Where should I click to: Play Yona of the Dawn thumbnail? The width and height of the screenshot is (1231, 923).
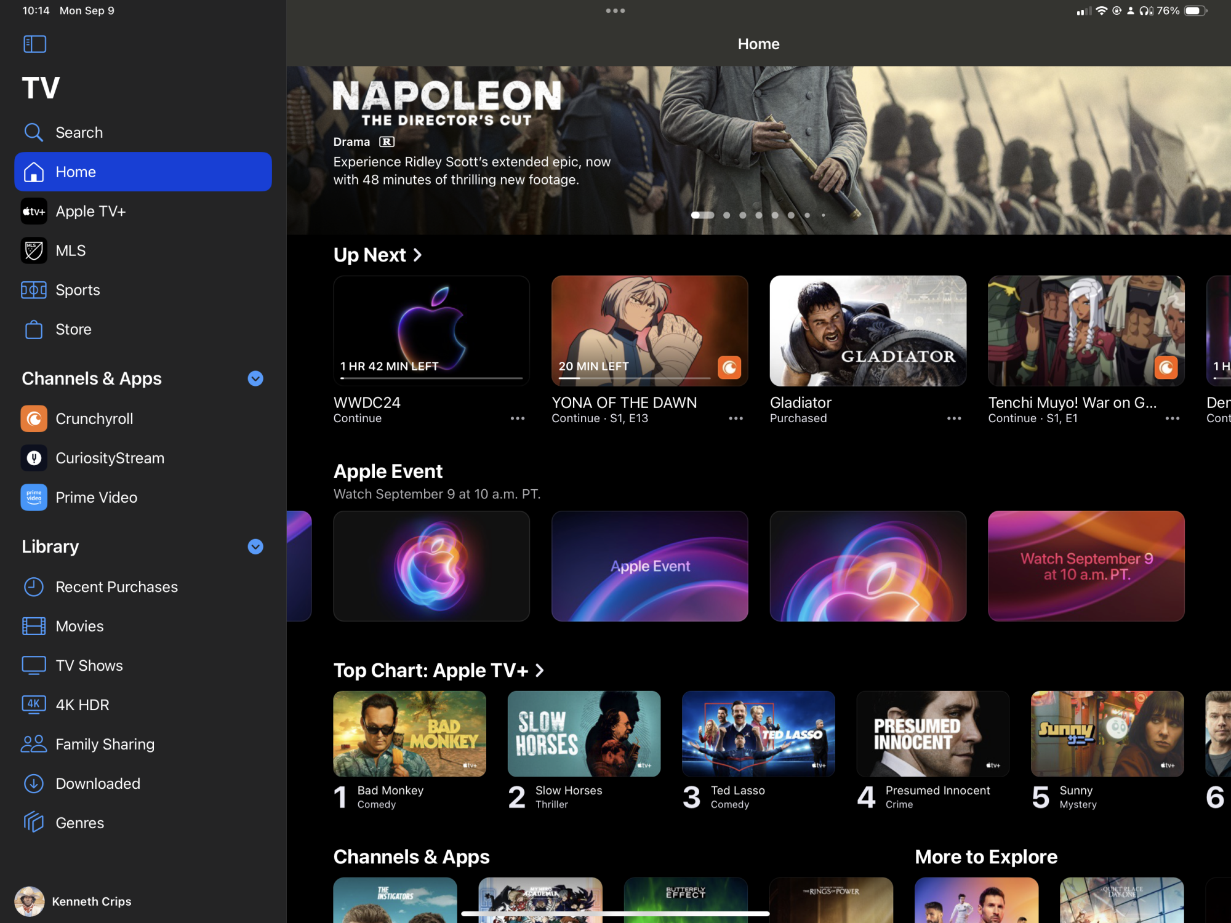click(649, 330)
